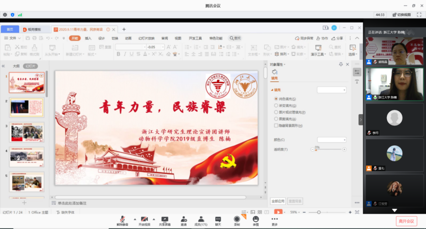Viewport: 426px width, 229px height.
Task: Click the share screen icon
Action: pyautogui.click(x=165, y=220)
